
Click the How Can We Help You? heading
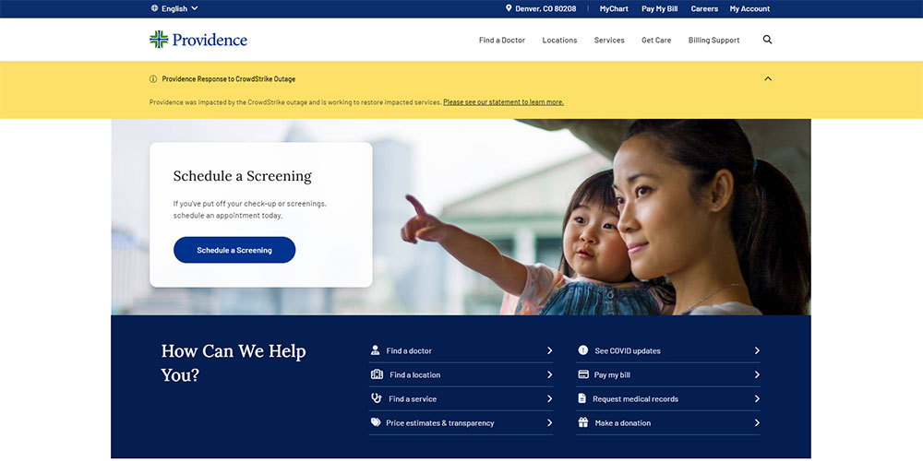click(x=234, y=362)
